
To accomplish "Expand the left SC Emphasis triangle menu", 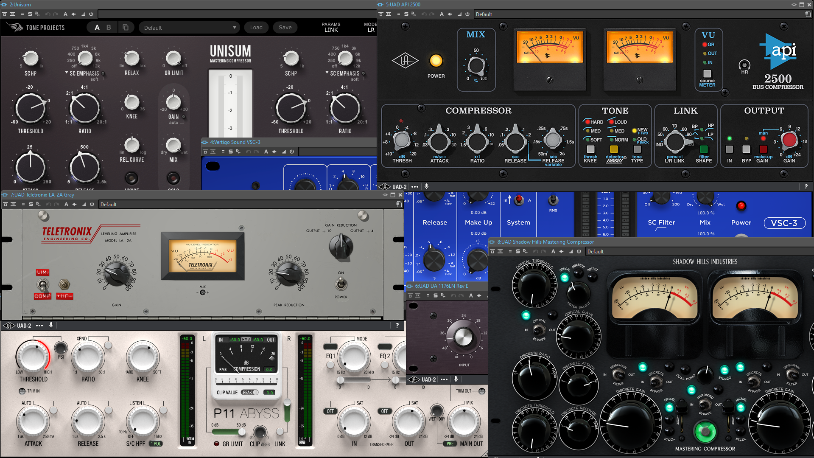I will 67,73.
